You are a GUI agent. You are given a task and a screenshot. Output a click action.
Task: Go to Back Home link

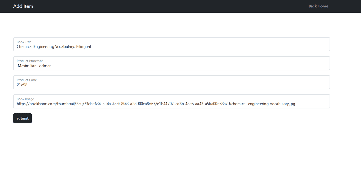click(x=318, y=6)
